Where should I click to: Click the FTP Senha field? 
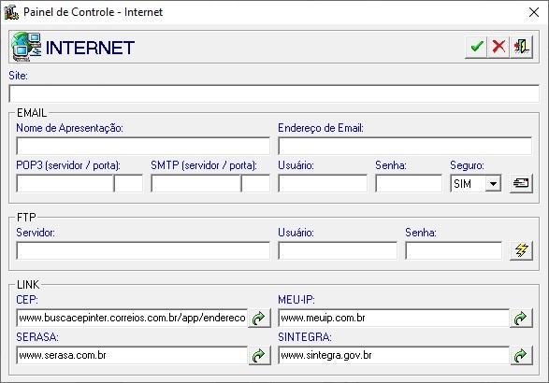click(x=454, y=250)
